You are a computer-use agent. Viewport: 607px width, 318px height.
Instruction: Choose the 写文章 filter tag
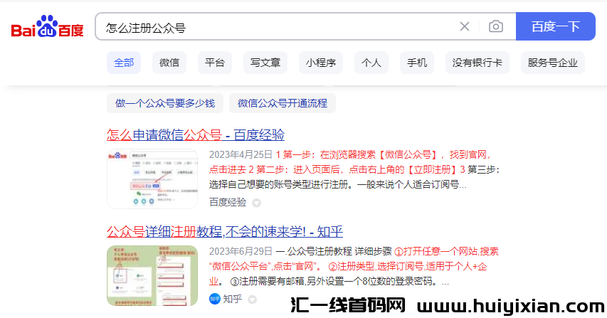point(265,63)
